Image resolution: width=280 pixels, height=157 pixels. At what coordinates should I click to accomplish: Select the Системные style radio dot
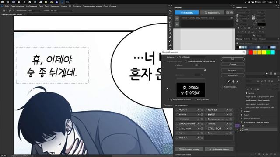(x=206, y=119)
